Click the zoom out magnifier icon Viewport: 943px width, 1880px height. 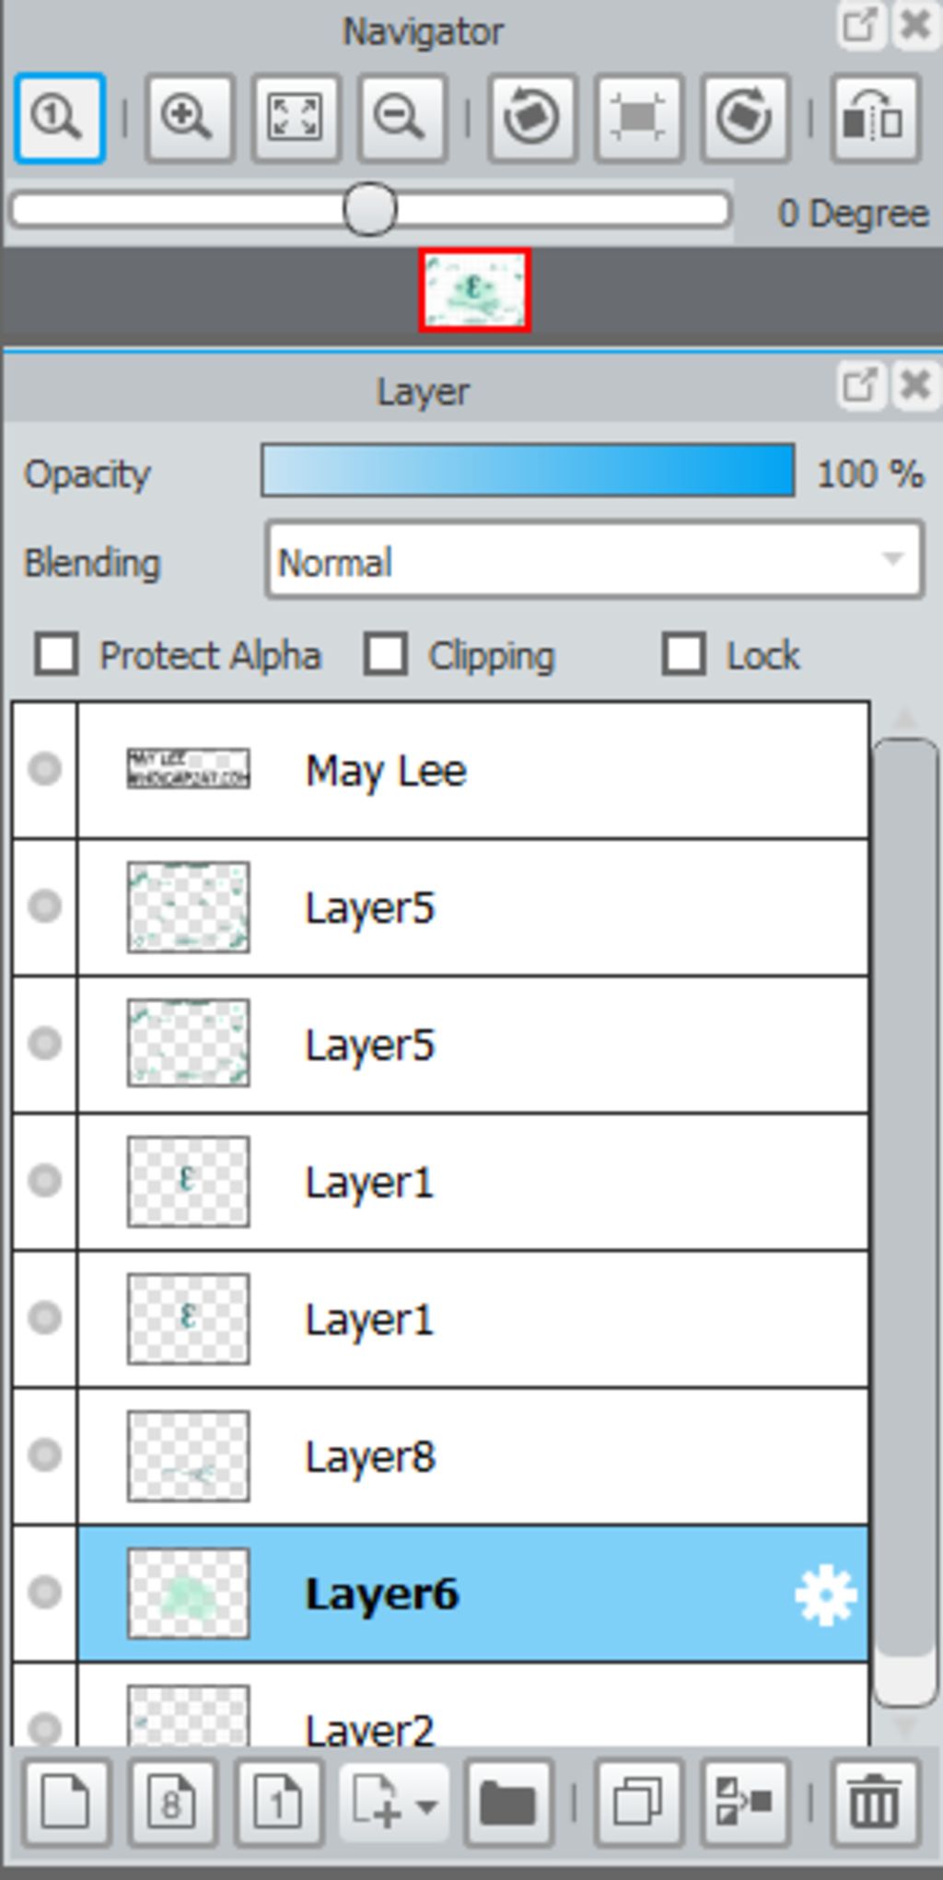pyautogui.click(x=401, y=119)
